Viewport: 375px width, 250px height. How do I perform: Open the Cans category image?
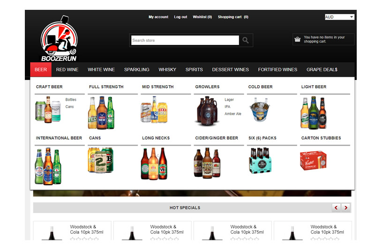[x=101, y=160]
